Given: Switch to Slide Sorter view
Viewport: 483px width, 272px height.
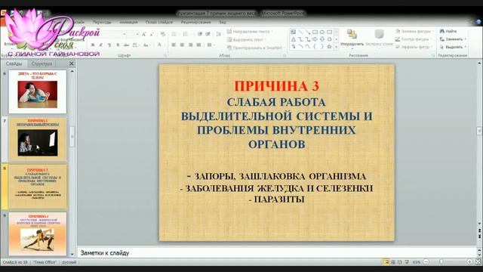Looking at the screenshot, I should (x=393, y=262).
